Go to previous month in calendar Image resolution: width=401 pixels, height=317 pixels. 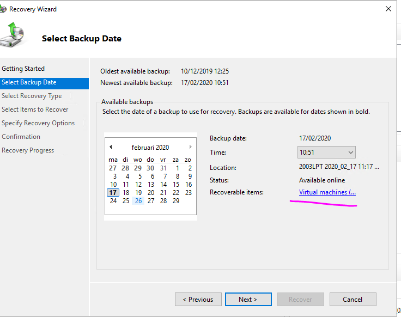tap(111, 147)
